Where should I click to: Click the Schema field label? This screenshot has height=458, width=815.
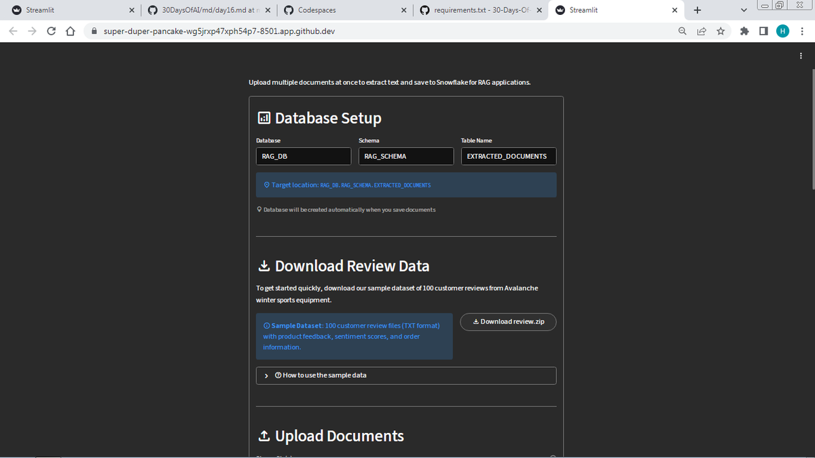pyautogui.click(x=369, y=140)
